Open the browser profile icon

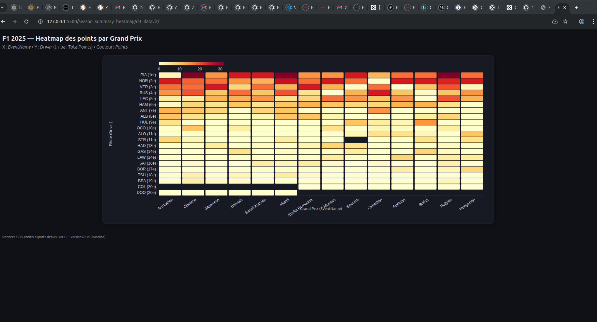582,22
